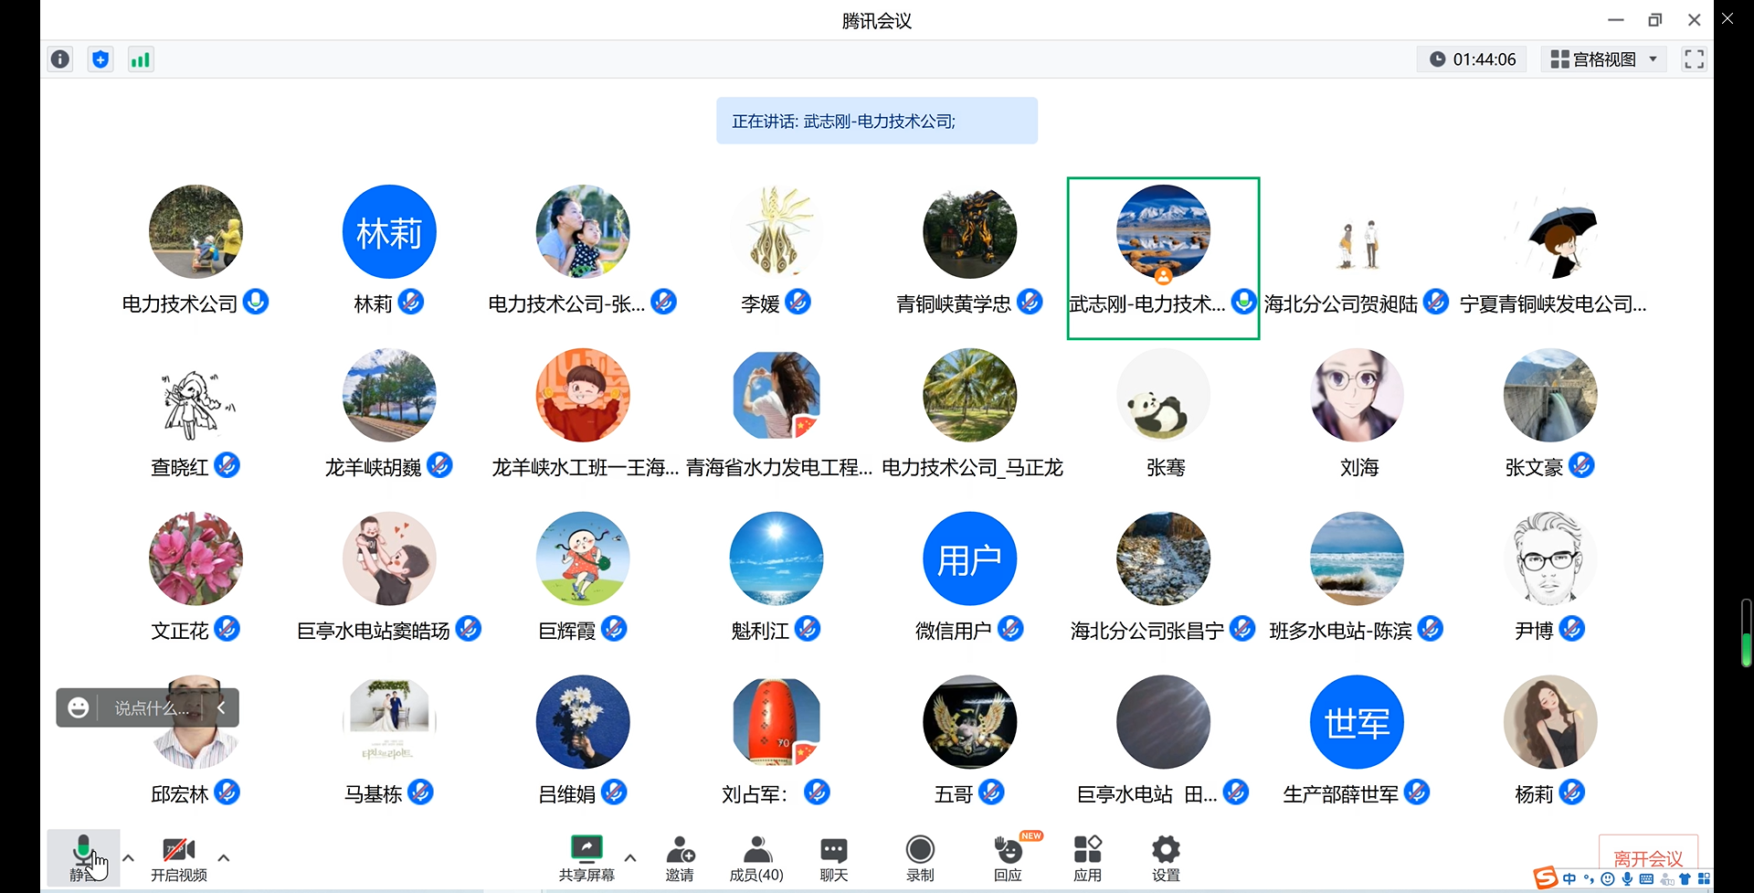Viewport: 1754px width, 893px height.
Task: Click the emoji smiley in the chat bubble
Action: tap(79, 707)
